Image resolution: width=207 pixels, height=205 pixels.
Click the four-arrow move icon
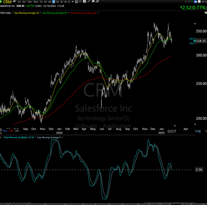point(203,2)
